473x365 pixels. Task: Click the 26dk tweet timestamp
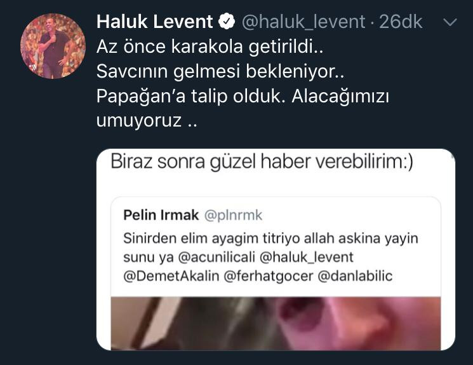point(401,22)
